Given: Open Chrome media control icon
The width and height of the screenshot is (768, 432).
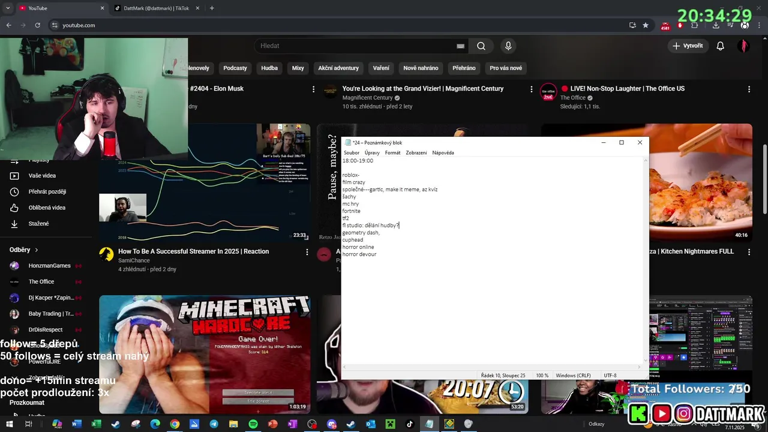Looking at the screenshot, I should [729, 25].
